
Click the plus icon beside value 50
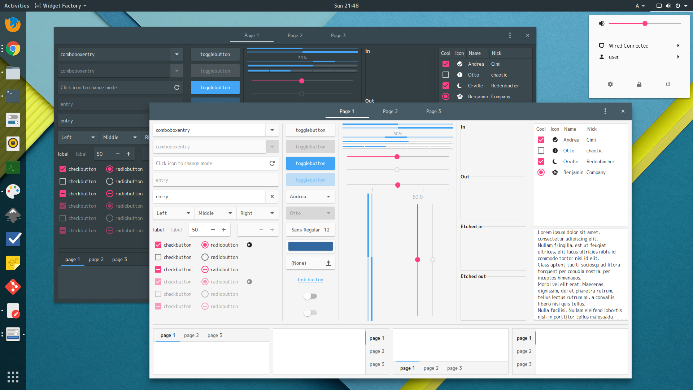[x=224, y=230]
